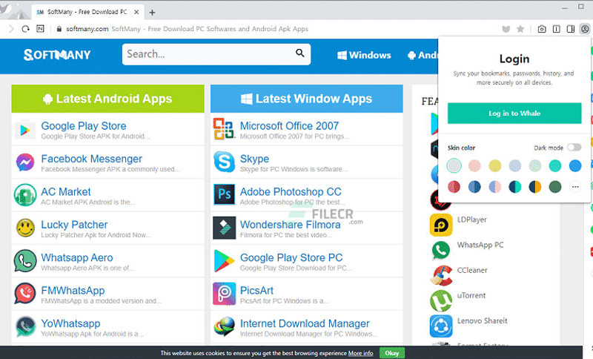The height and width of the screenshot is (359, 593).
Task: Enable the Dark mode switch
Action: [574, 148]
